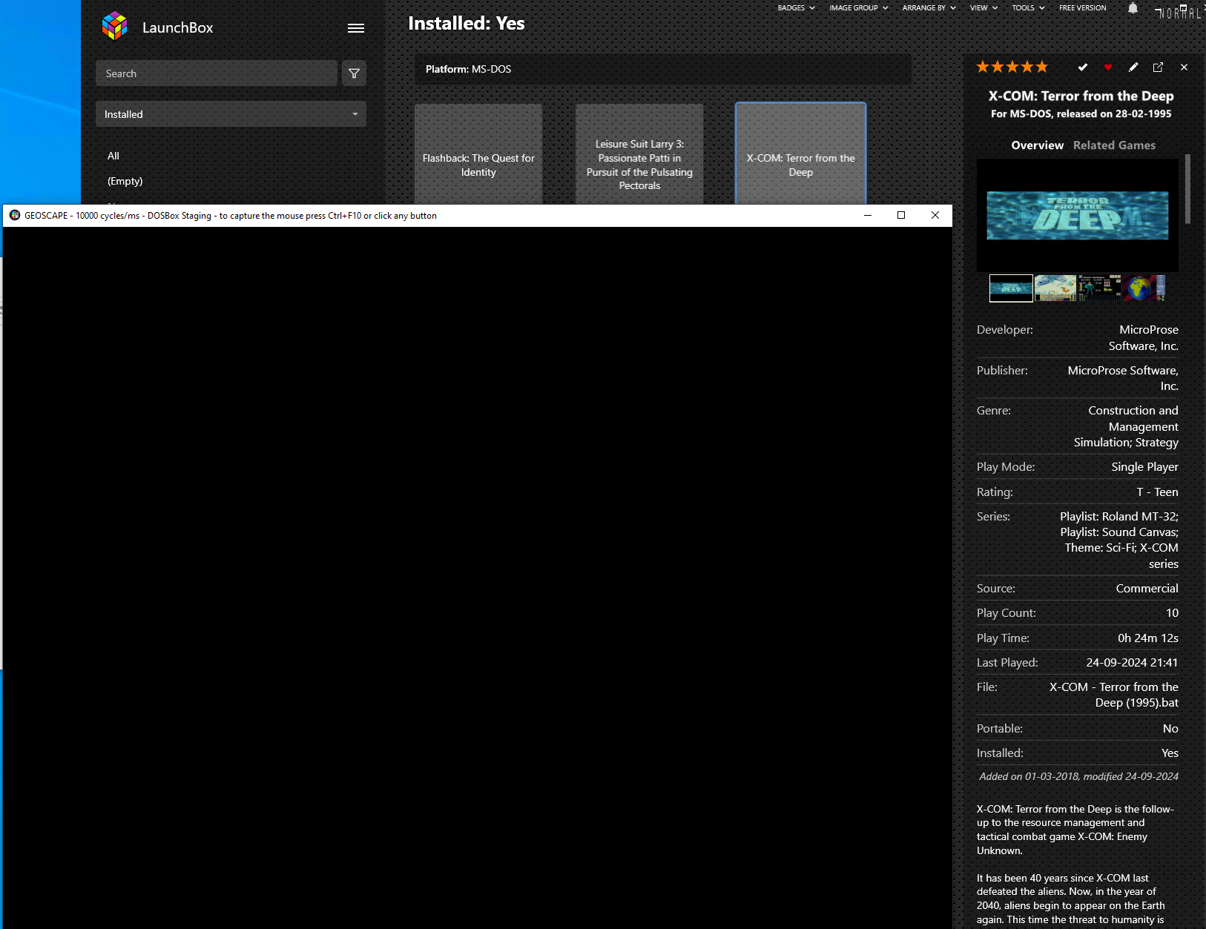This screenshot has width=1206, height=929.
Task: Click the Play Time value 0h 24m 12s
Action: (x=1147, y=638)
